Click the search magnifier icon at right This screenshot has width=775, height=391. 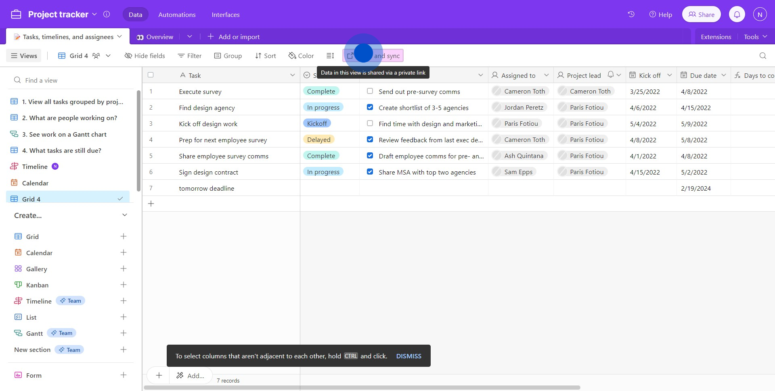coord(762,56)
